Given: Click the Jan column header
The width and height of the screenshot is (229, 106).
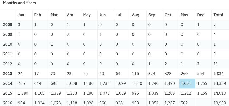Looking at the screenshot, I should [21, 15].
